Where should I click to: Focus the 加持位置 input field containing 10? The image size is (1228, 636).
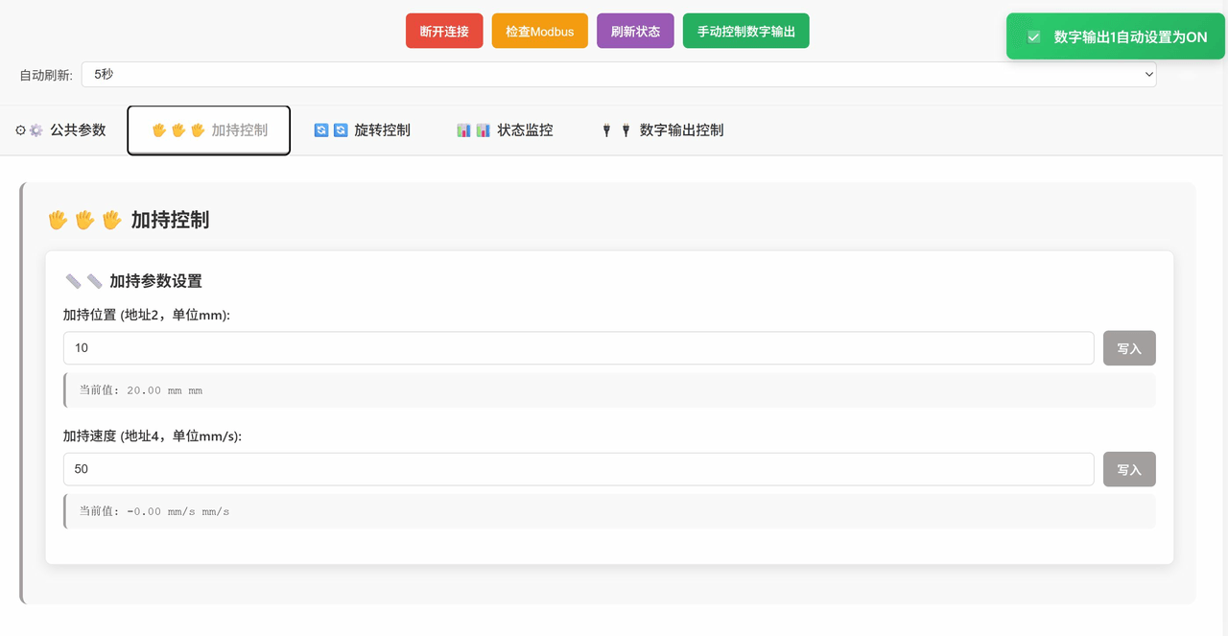point(578,348)
